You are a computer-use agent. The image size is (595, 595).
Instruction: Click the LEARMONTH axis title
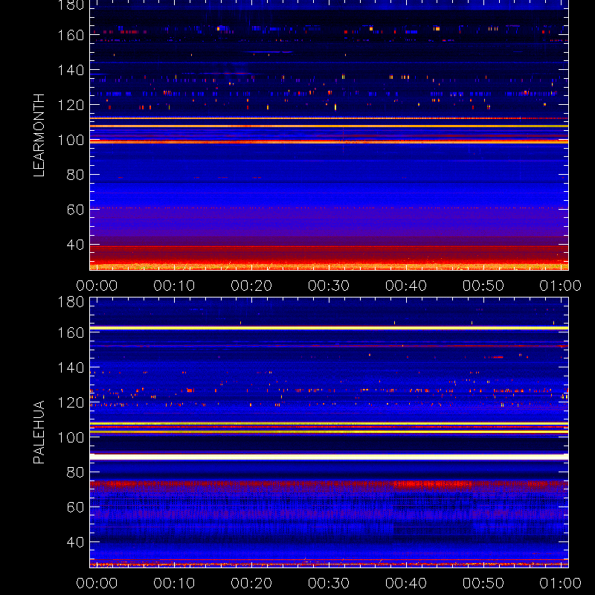[39, 135]
